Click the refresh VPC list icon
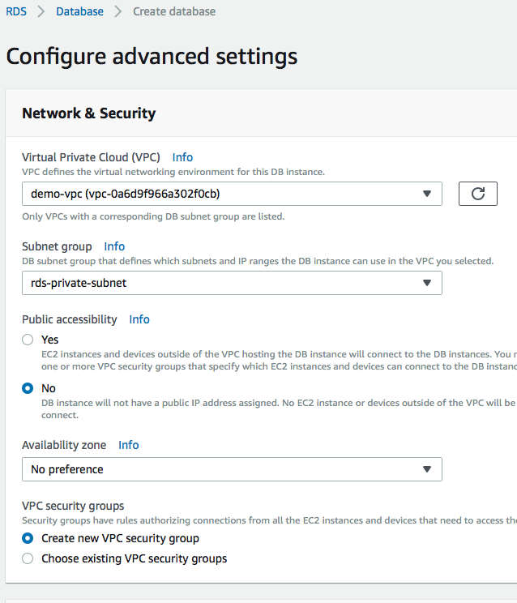Image resolution: width=517 pixels, height=603 pixels. pyautogui.click(x=477, y=194)
